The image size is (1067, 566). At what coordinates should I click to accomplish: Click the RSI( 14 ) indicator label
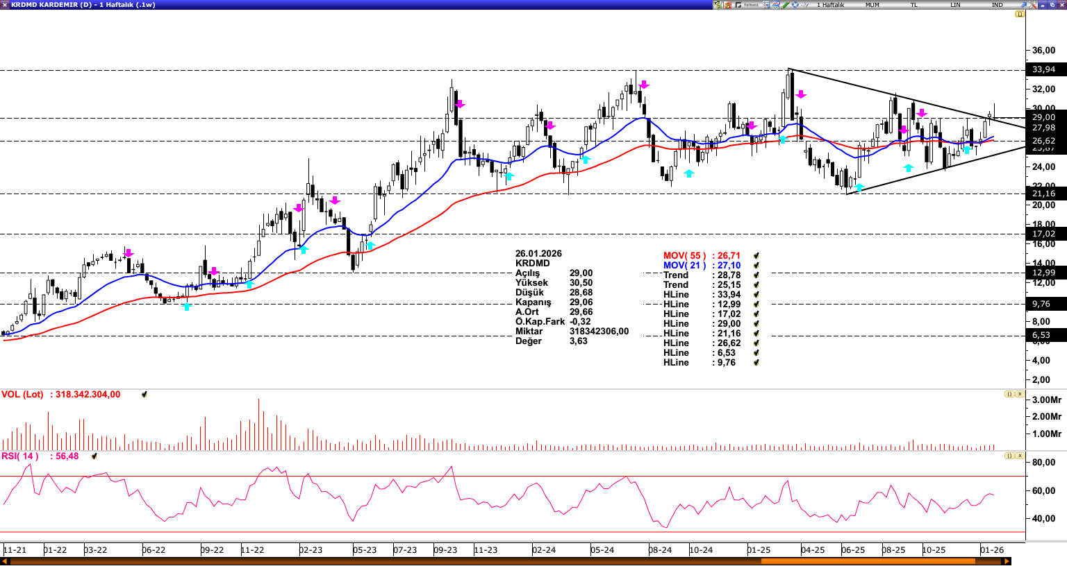tap(20, 456)
